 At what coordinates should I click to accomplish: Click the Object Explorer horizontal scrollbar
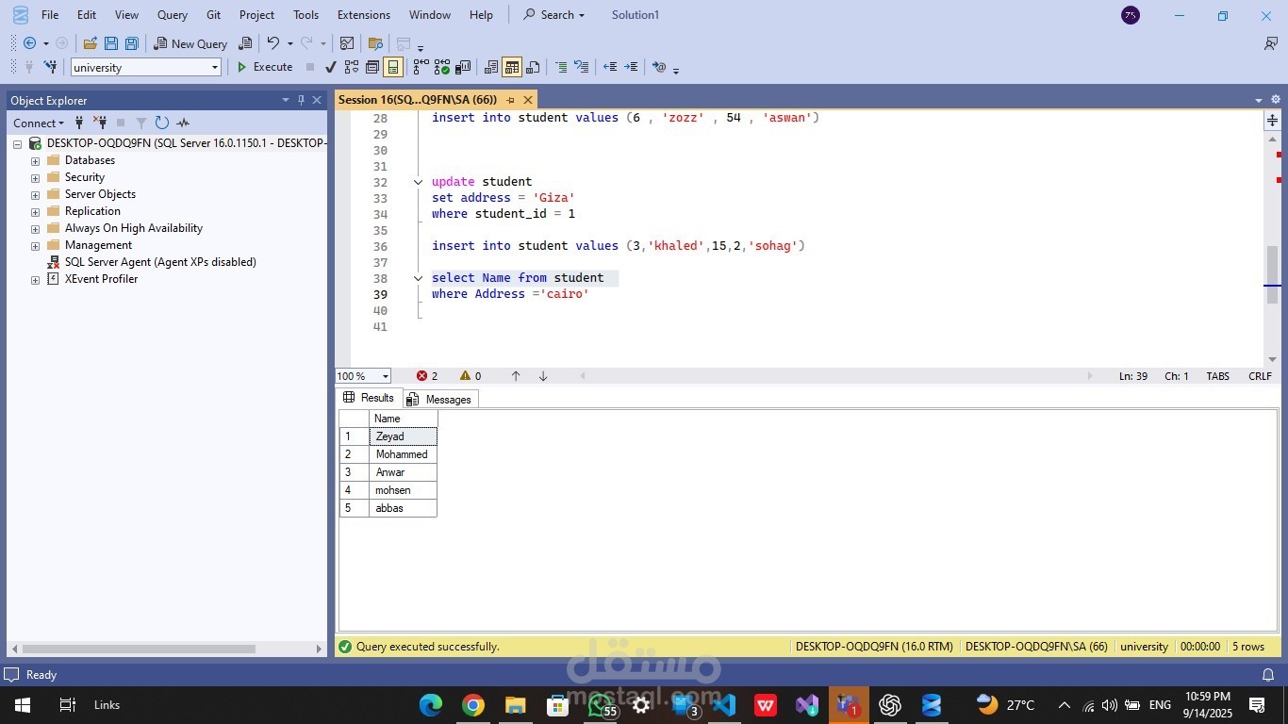[x=139, y=649]
